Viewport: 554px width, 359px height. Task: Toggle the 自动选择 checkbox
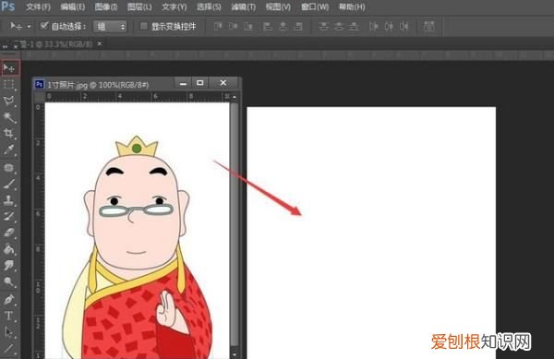(x=44, y=26)
